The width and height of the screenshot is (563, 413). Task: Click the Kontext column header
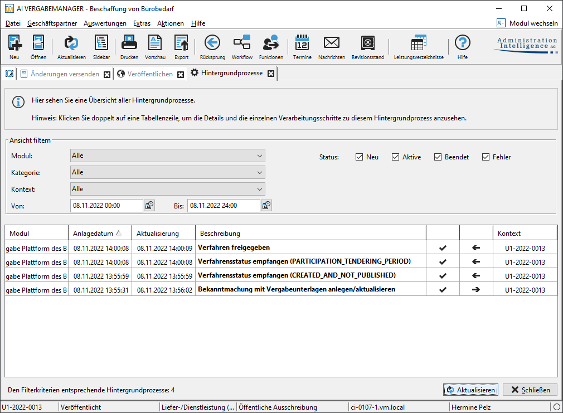pyautogui.click(x=525, y=233)
